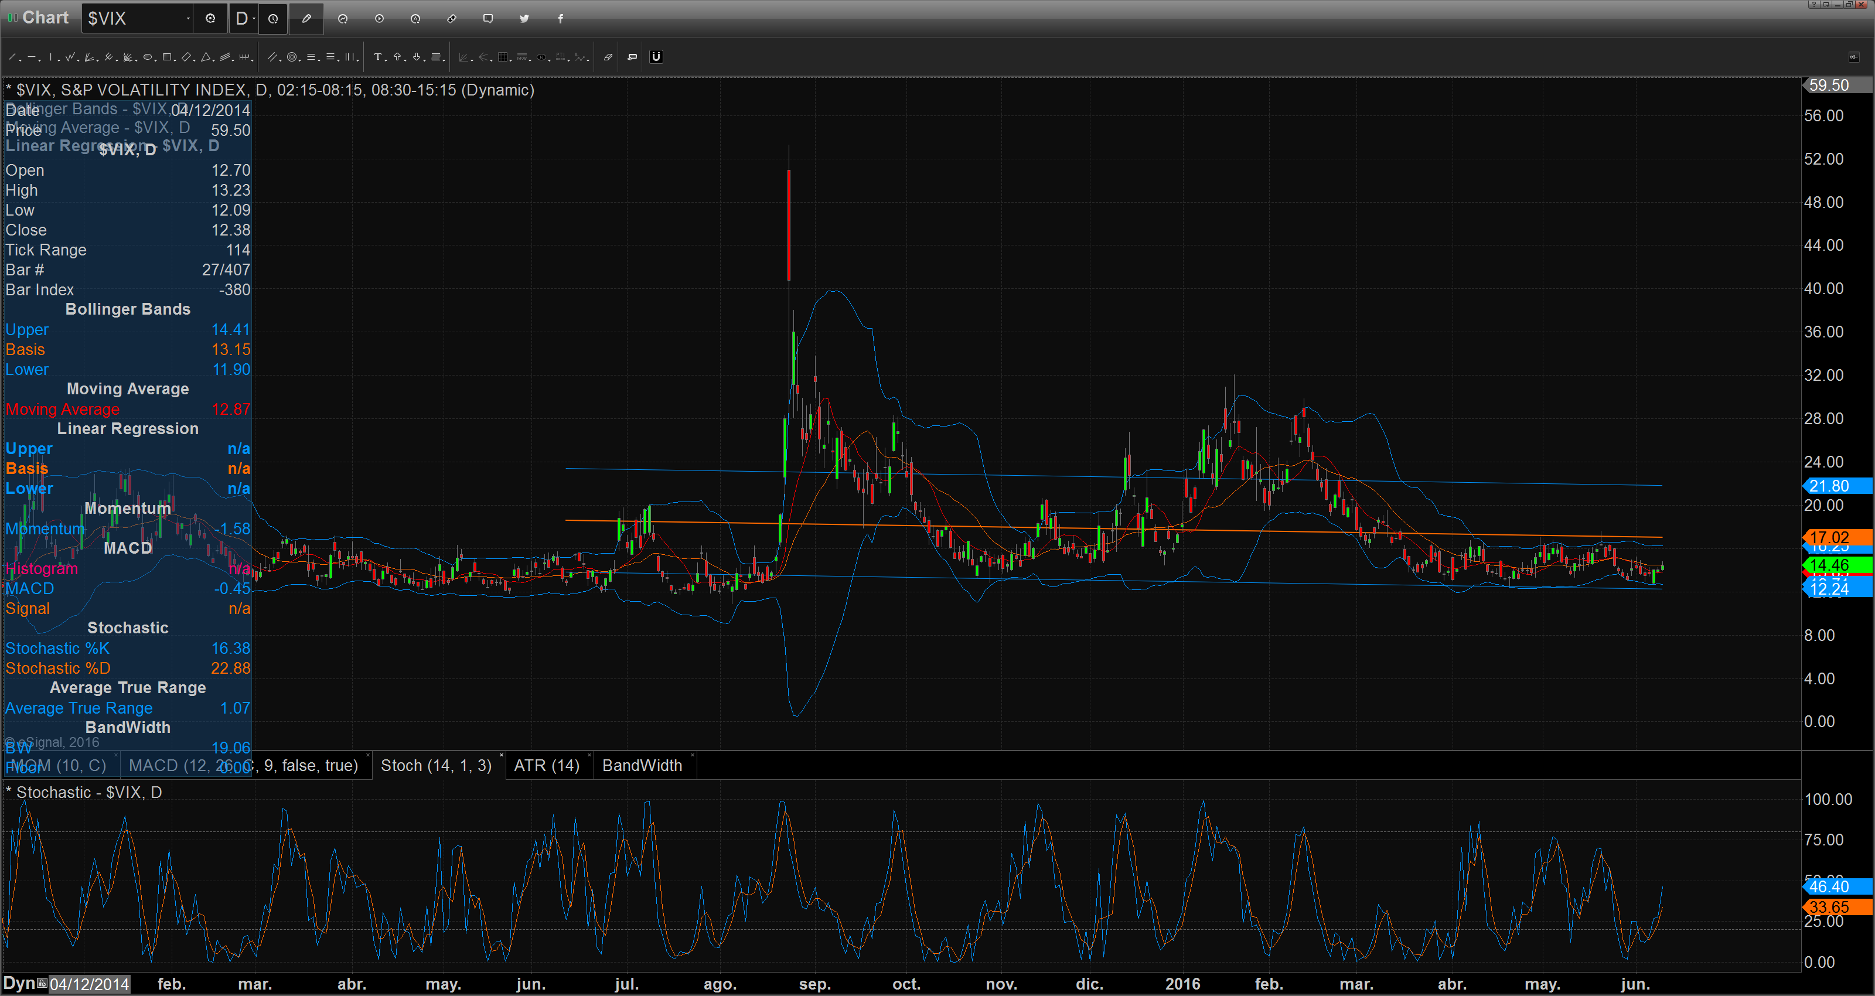1875x996 pixels.
Task: Expand the parallelogram shape tool dropdown
Action: pos(195,60)
